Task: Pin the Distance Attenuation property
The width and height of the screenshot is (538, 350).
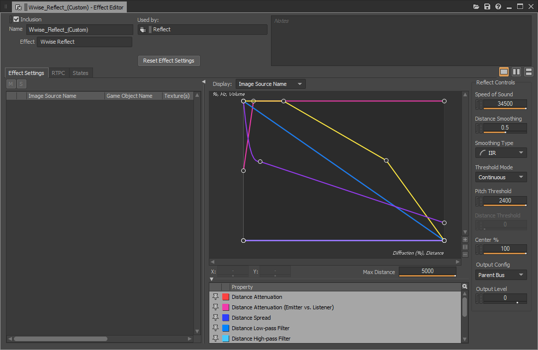Action: tap(215, 296)
